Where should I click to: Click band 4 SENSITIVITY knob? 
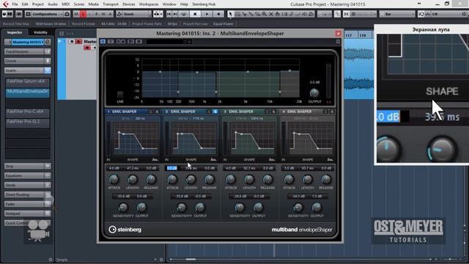[298, 207]
